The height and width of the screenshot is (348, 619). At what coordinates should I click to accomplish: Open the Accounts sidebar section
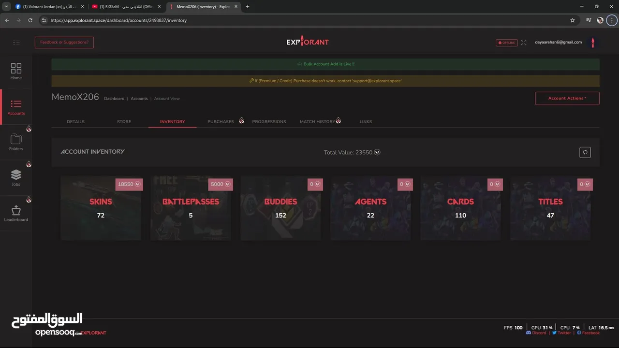(x=16, y=107)
